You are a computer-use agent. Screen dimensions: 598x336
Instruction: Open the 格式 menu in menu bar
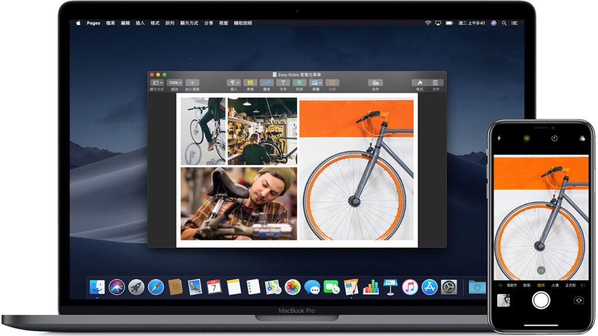pyautogui.click(x=155, y=23)
